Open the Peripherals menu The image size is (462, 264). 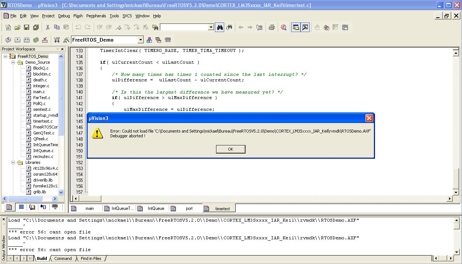pos(96,16)
